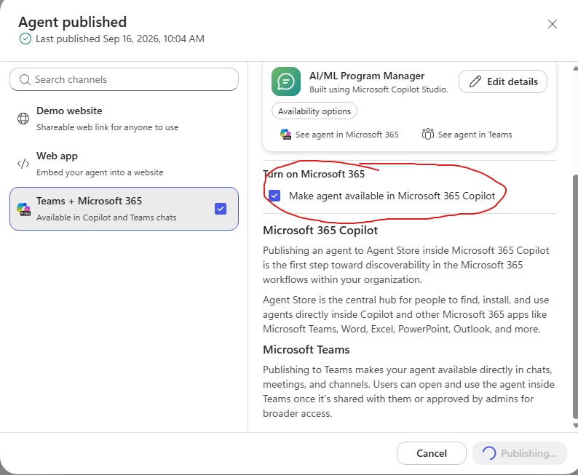Open See agent in Microsoft 365 link
The width and height of the screenshot is (578, 475).
coord(339,135)
